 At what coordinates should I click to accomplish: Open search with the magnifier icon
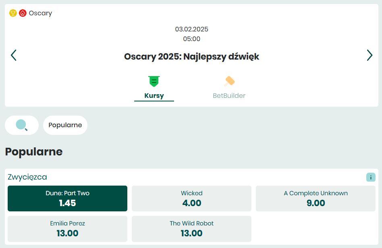tap(21, 125)
